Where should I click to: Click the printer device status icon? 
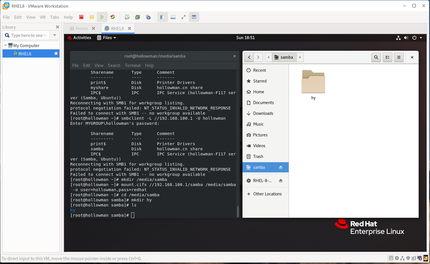click(408, 258)
